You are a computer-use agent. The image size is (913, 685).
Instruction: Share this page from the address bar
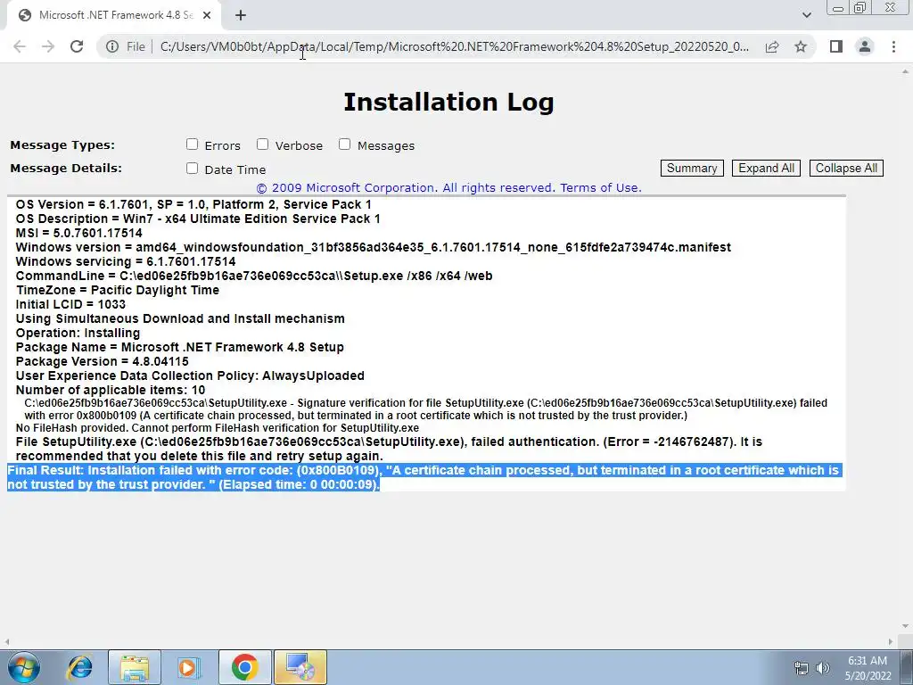point(772,46)
